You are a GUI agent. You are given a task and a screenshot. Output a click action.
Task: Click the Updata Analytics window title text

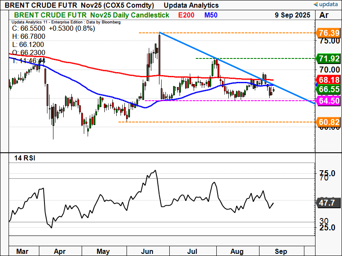[191, 5]
